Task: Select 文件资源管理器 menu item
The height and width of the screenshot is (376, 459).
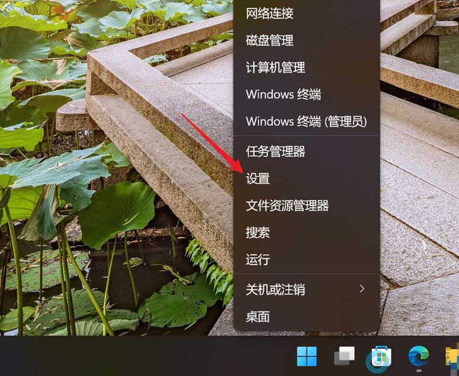Action: (x=287, y=206)
